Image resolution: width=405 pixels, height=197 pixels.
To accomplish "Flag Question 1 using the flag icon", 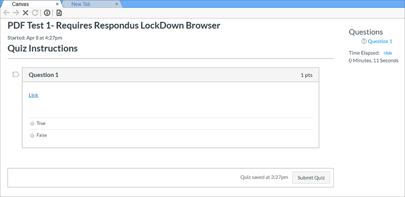I will pos(16,75).
